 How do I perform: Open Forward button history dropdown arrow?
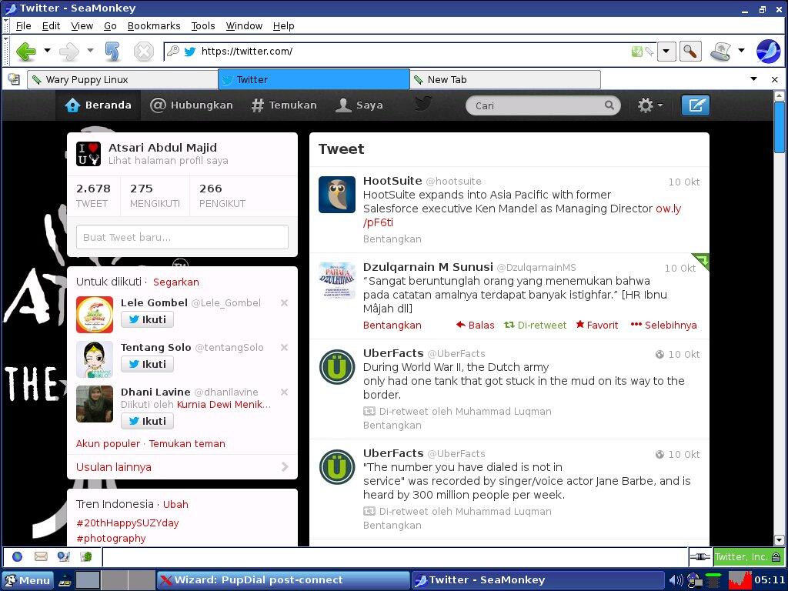point(90,50)
